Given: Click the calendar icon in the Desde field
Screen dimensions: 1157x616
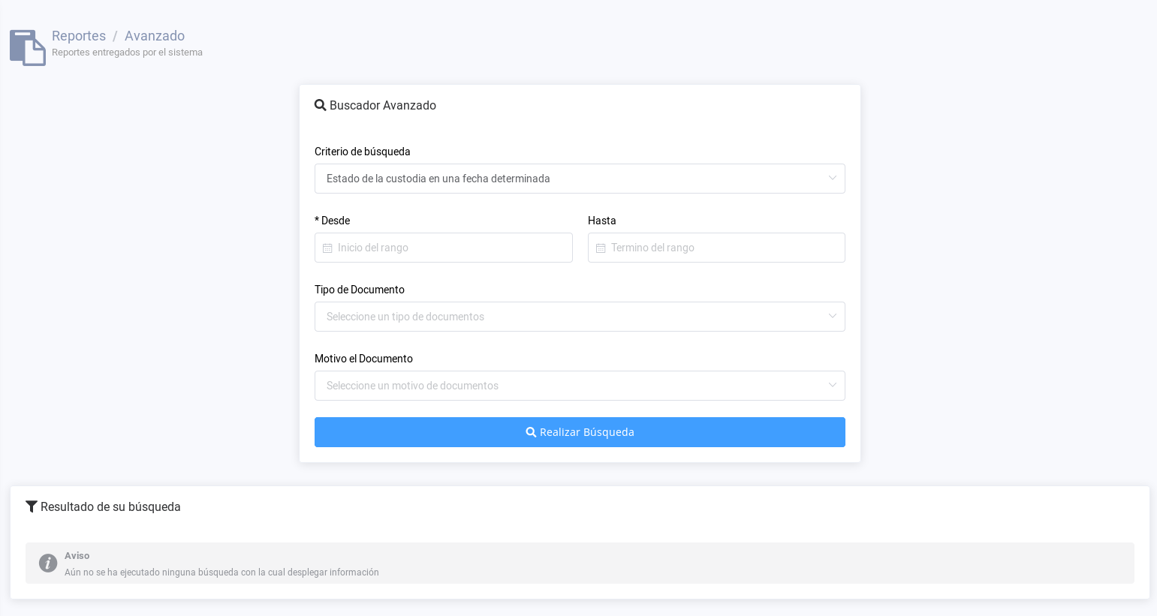Looking at the screenshot, I should 327,248.
